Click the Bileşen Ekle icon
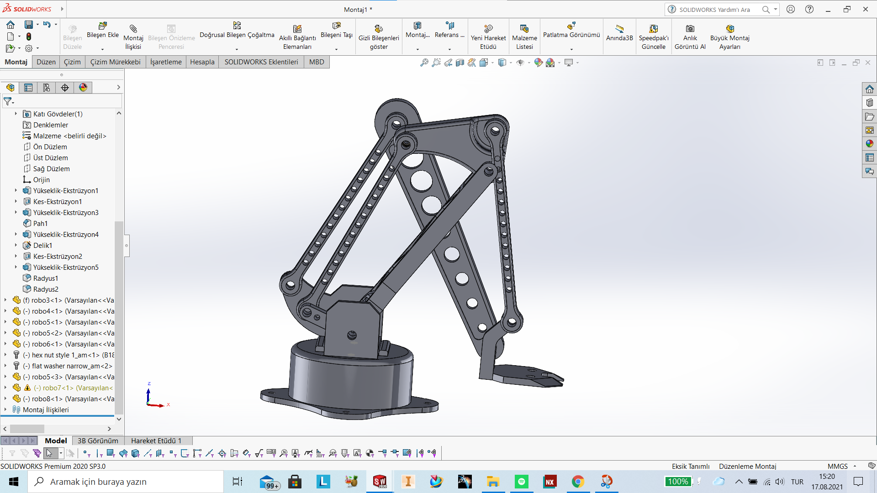 (x=103, y=26)
